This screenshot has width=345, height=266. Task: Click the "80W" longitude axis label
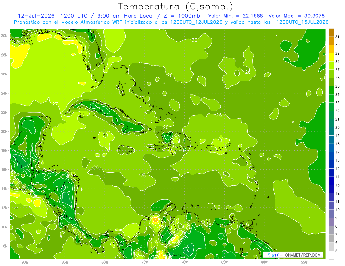105,262
